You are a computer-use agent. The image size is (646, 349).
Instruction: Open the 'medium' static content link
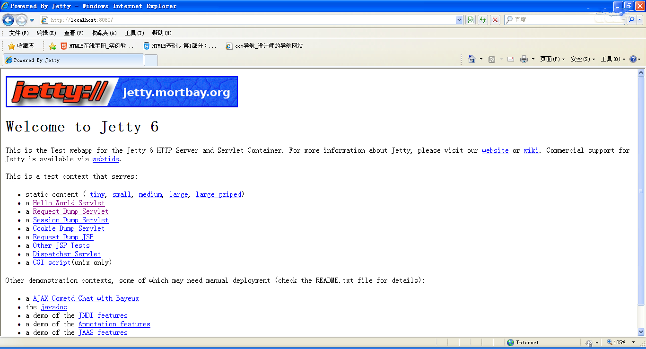pyautogui.click(x=150, y=194)
